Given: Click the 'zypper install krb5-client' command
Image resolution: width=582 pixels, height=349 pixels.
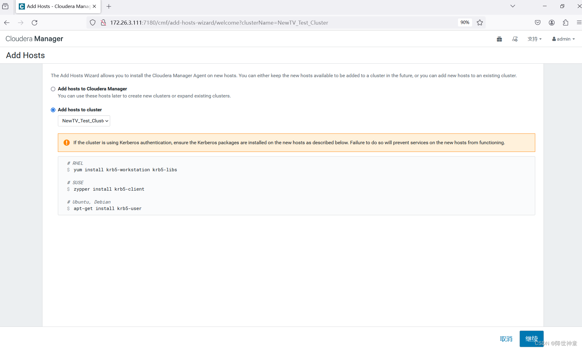Looking at the screenshot, I should [x=109, y=189].
